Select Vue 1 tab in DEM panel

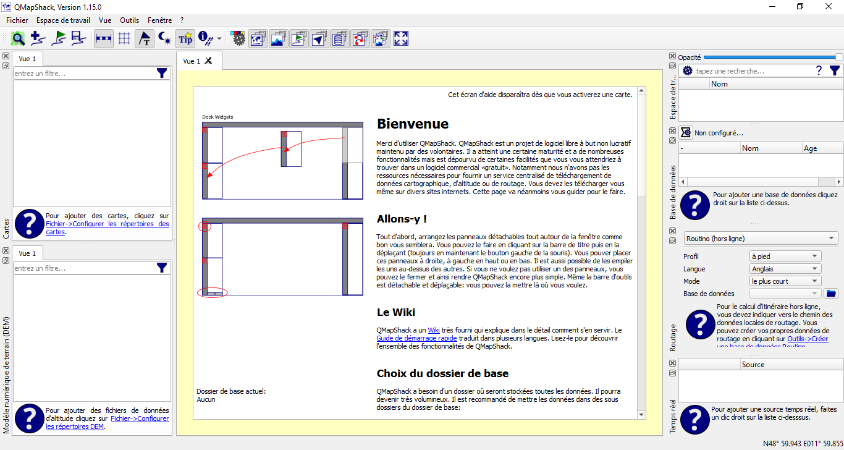click(x=27, y=253)
